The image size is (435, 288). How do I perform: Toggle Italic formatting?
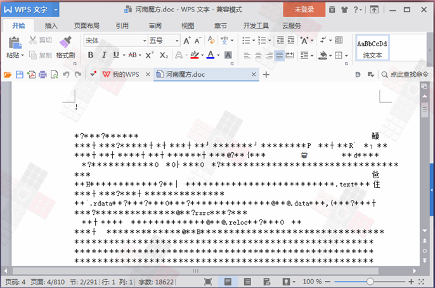point(104,55)
